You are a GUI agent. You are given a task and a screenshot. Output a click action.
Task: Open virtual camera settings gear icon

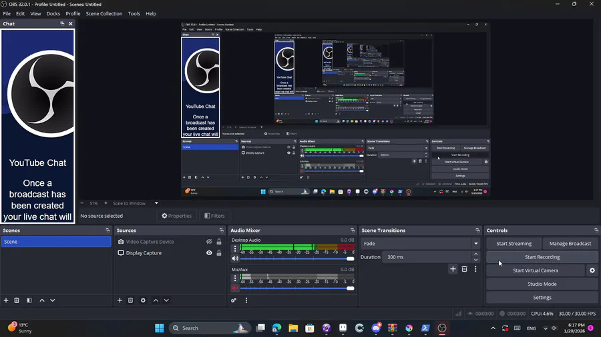(x=592, y=270)
